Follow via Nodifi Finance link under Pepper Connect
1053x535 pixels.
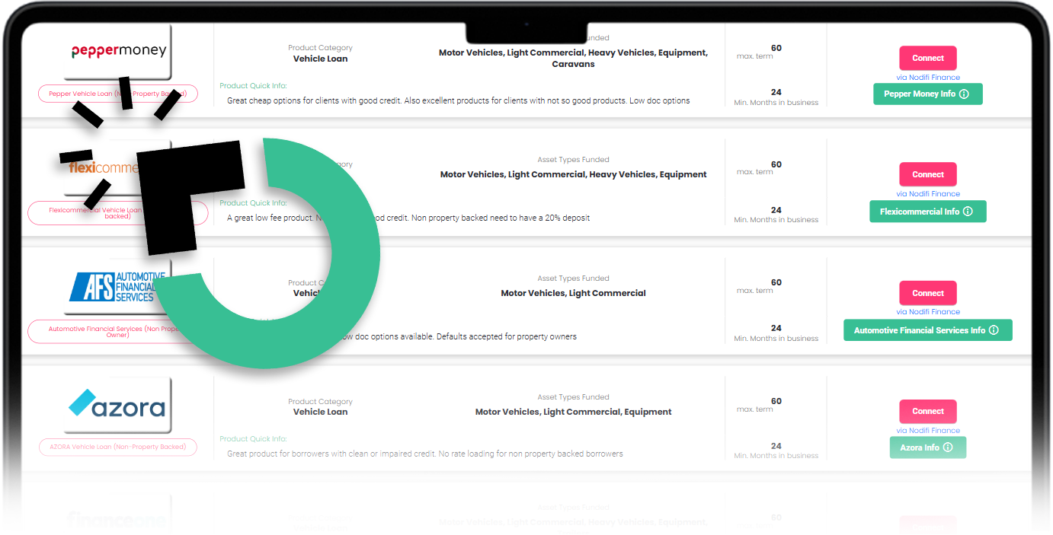click(927, 78)
